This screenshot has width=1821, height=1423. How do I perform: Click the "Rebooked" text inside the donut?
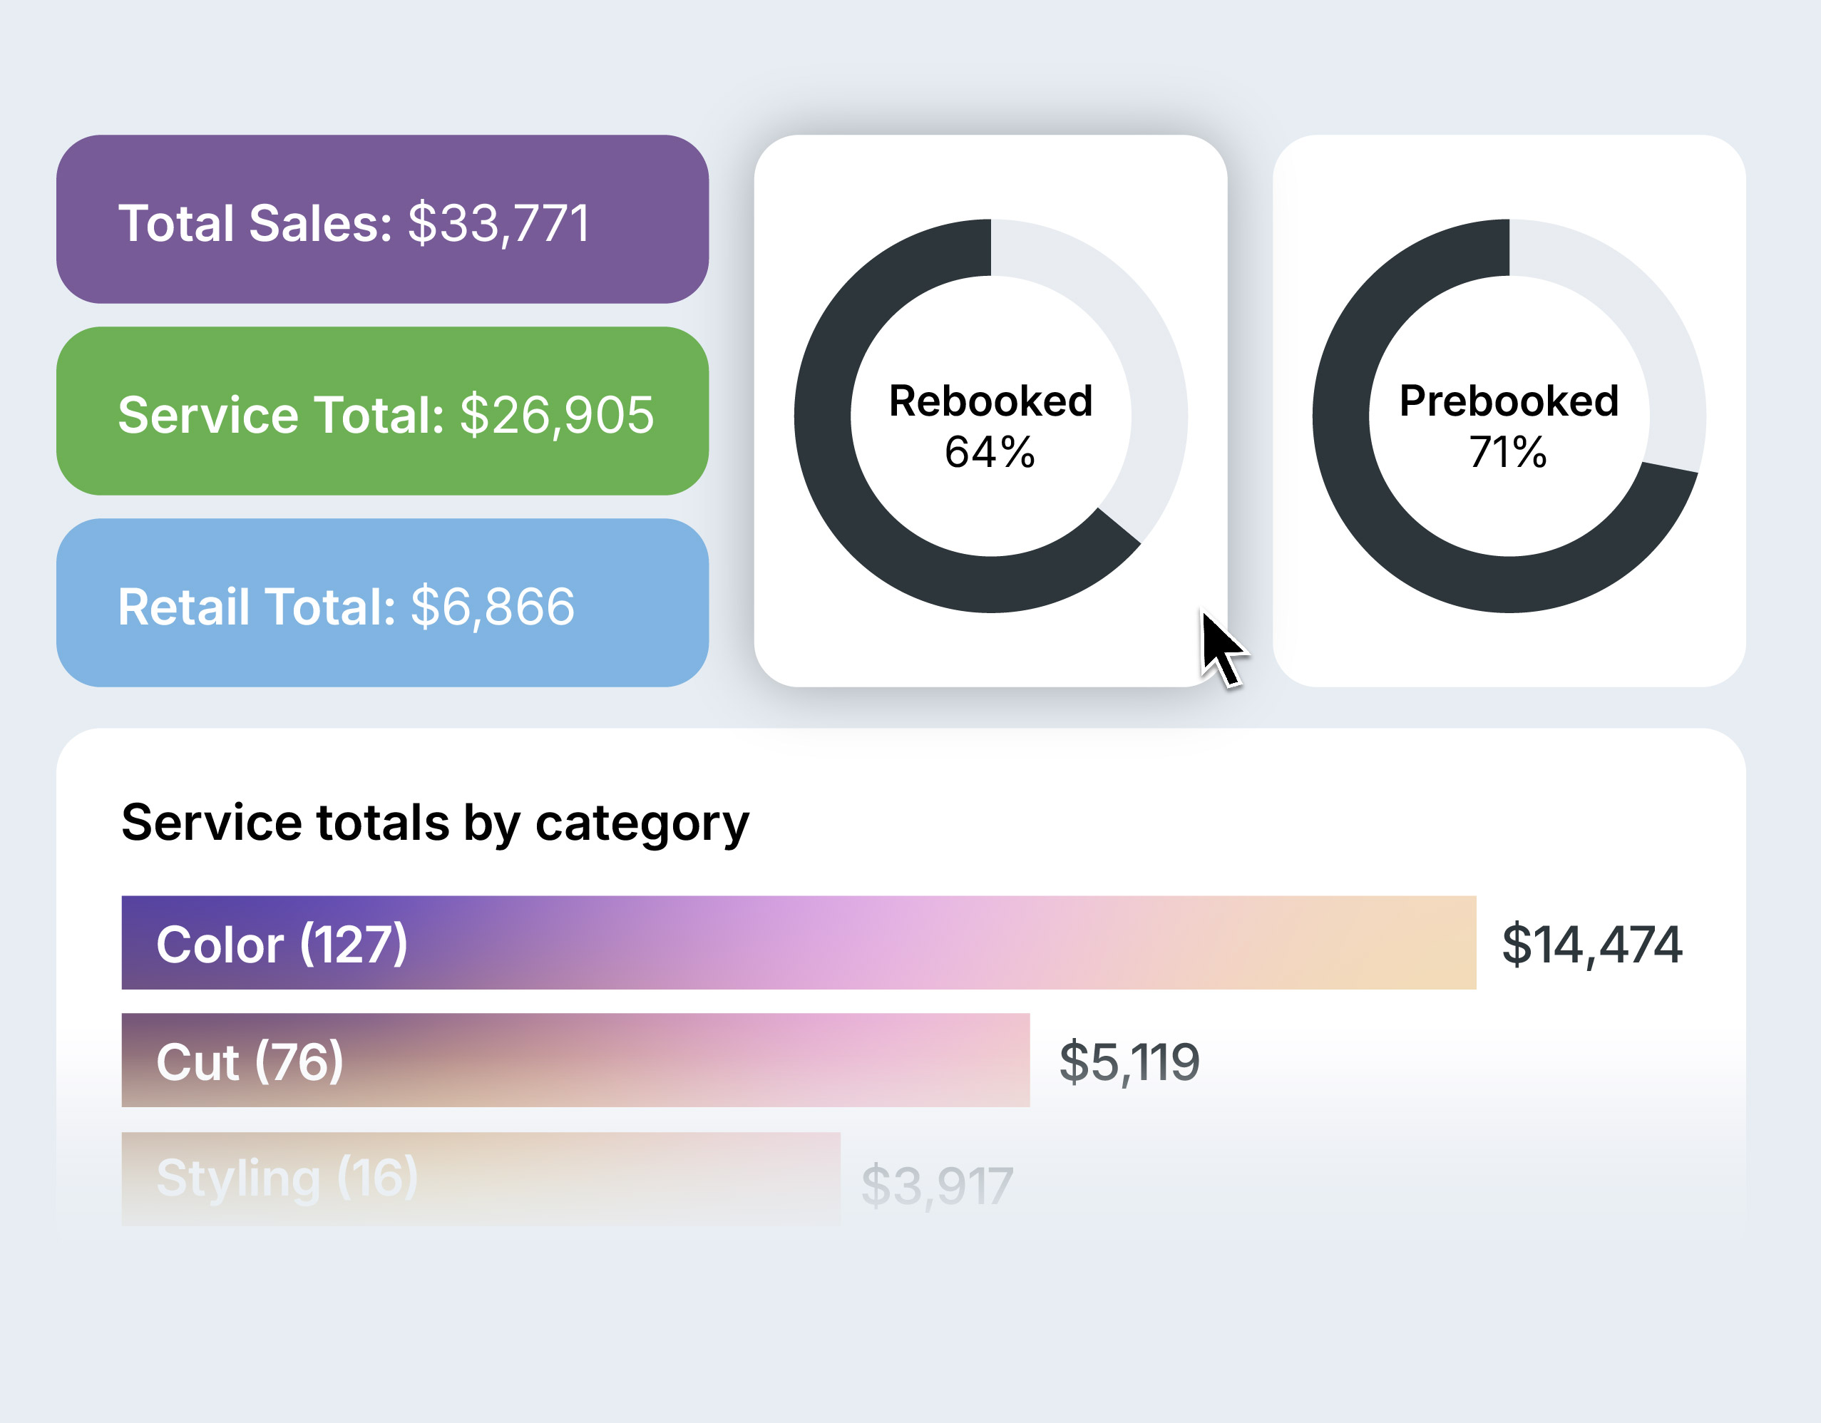coord(990,401)
